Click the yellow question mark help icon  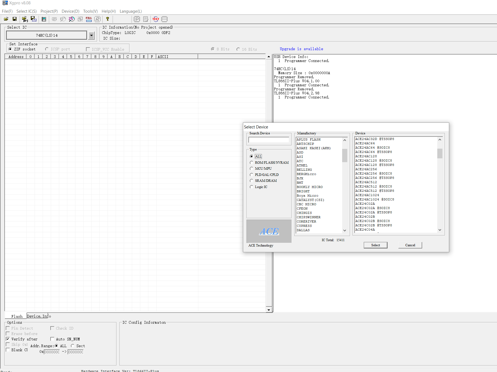(x=108, y=19)
